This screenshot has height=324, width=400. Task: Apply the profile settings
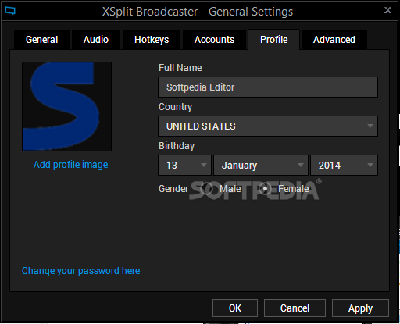coord(360,308)
